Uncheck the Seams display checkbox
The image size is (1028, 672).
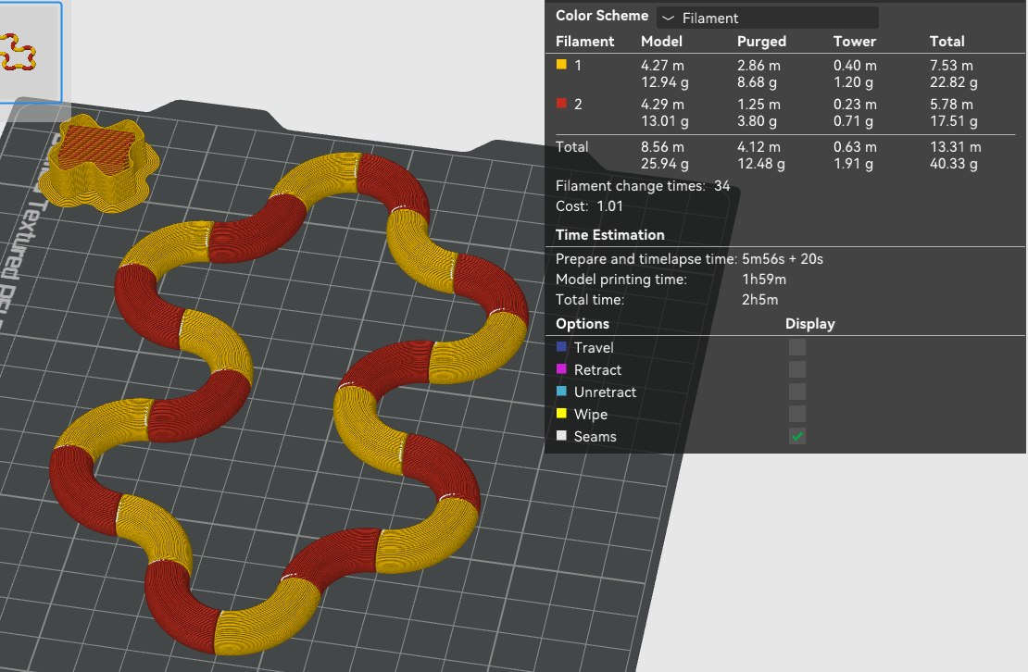(797, 436)
